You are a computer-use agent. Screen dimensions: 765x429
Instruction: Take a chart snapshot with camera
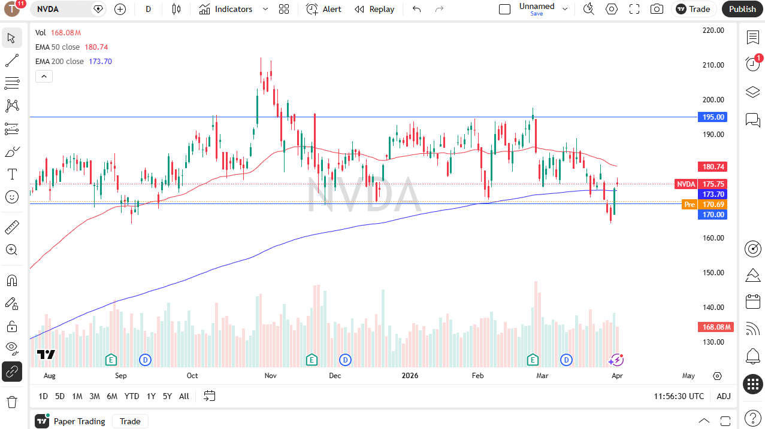pyautogui.click(x=657, y=9)
